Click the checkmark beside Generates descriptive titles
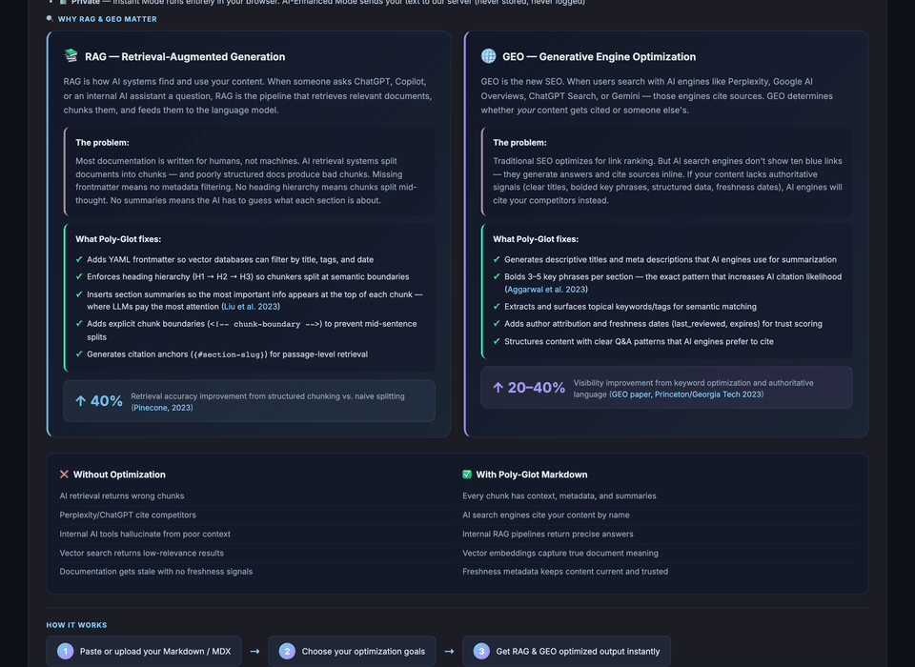915x667 pixels. click(x=497, y=259)
